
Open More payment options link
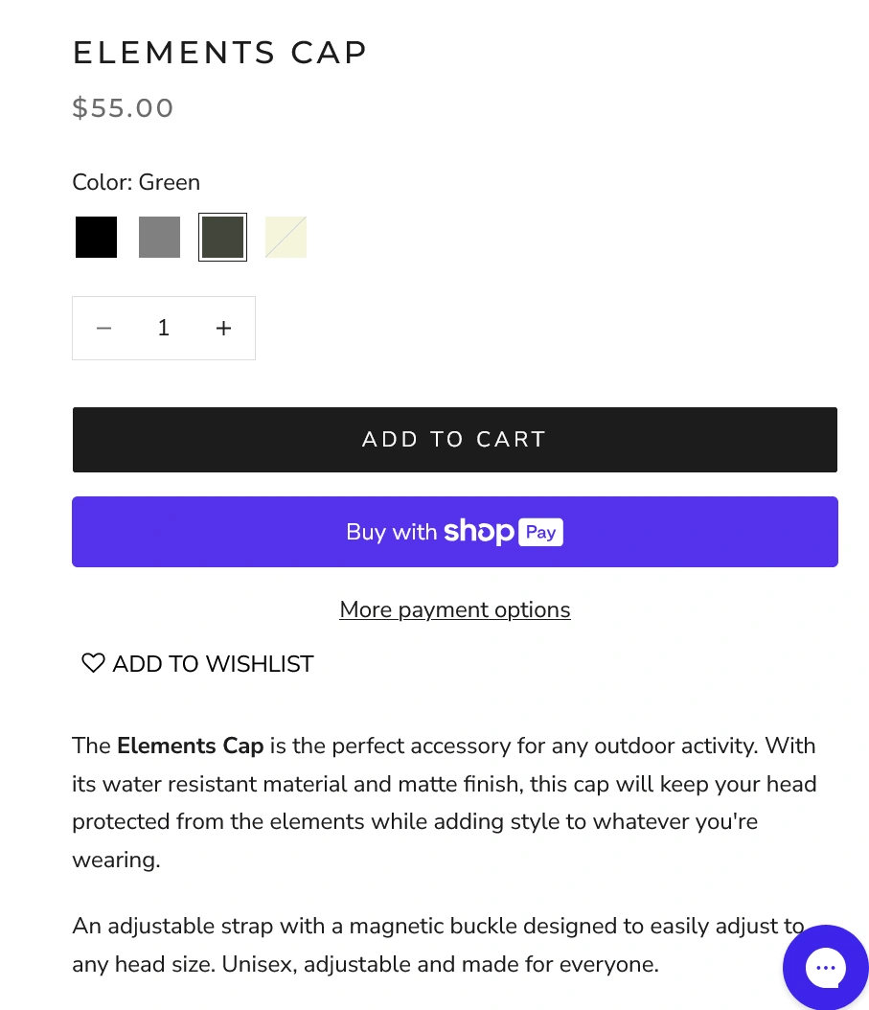tap(454, 609)
